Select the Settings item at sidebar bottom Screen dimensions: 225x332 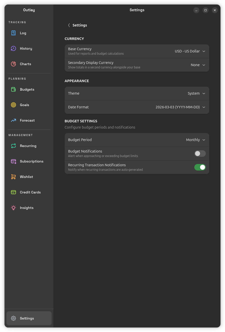[29, 318]
